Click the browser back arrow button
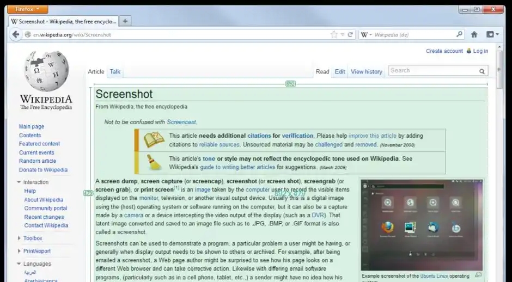Image resolution: width=512 pixels, height=282 pixels. coord(15,34)
